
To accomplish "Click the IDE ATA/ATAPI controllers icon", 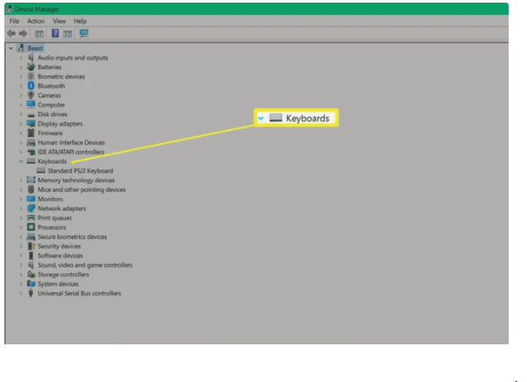I will point(31,152).
